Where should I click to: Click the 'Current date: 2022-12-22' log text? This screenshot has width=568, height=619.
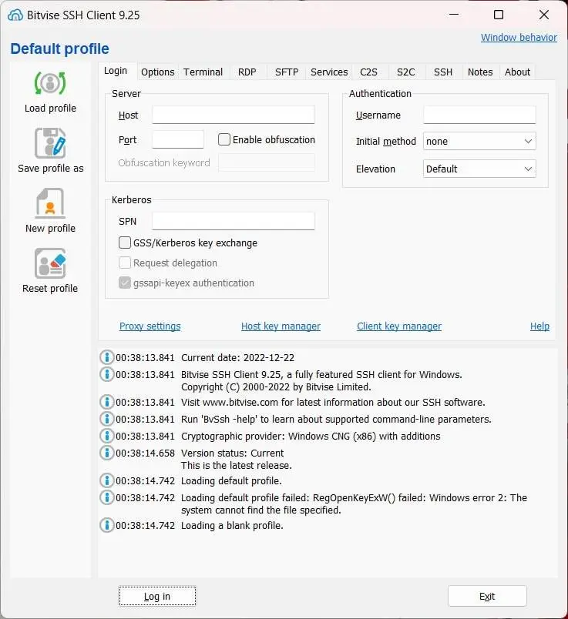coord(237,358)
